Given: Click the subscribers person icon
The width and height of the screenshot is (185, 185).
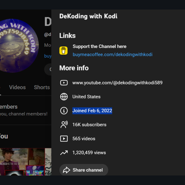Looking at the screenshot, I should pyautogui.click(x=64, y=124).
